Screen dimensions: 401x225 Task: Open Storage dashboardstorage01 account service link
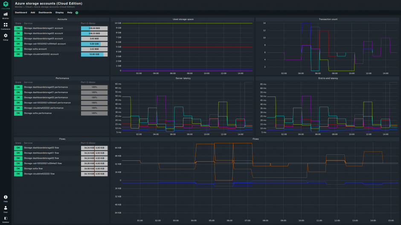43,28
